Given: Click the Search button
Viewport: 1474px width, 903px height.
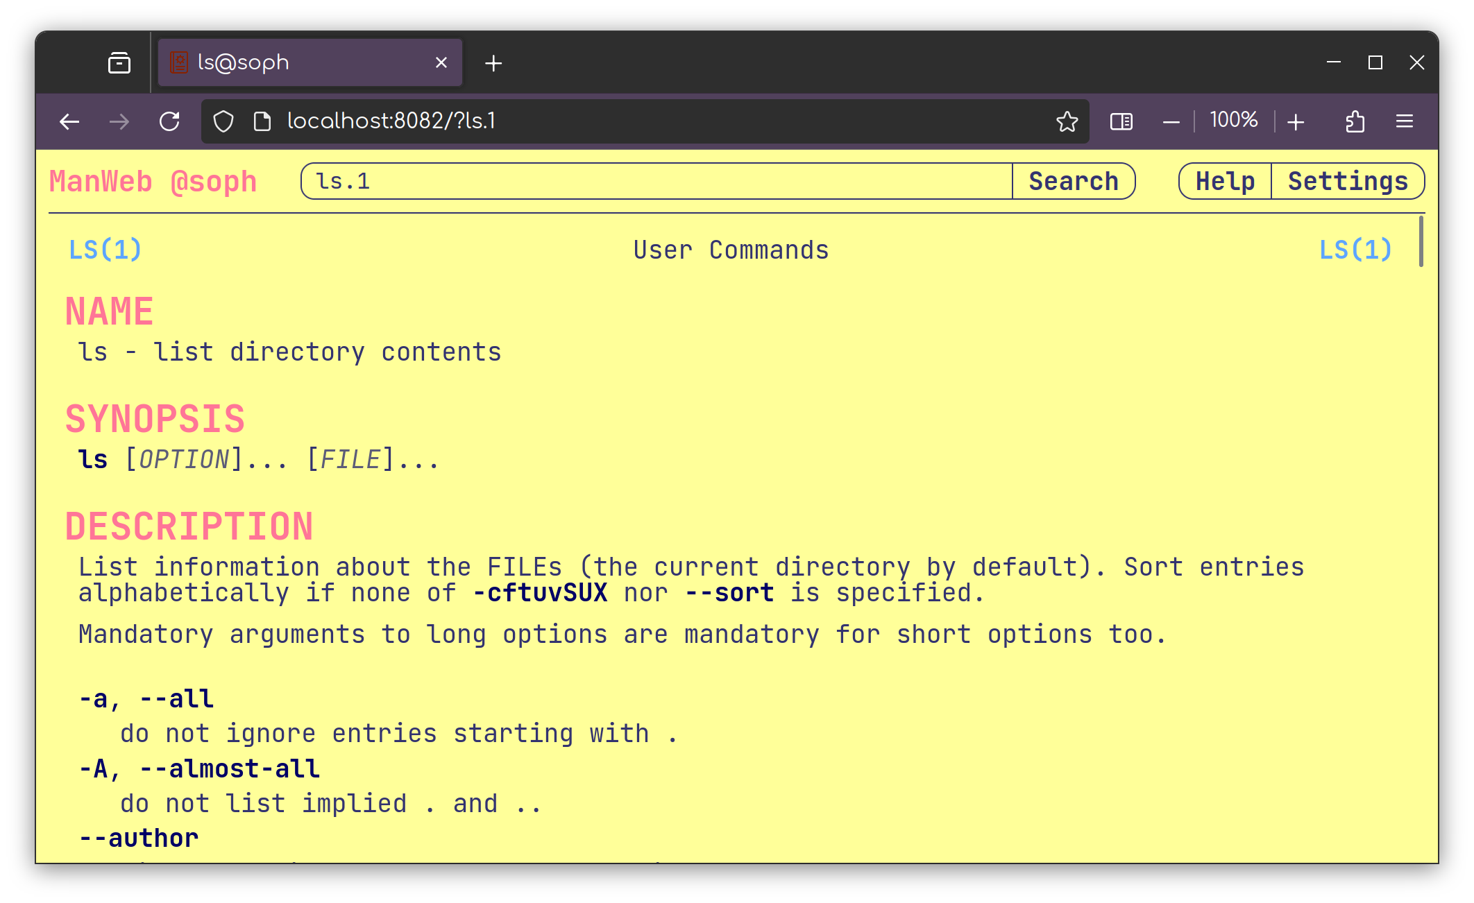Looking at the screenshot, I should (x=1073, y=182).
